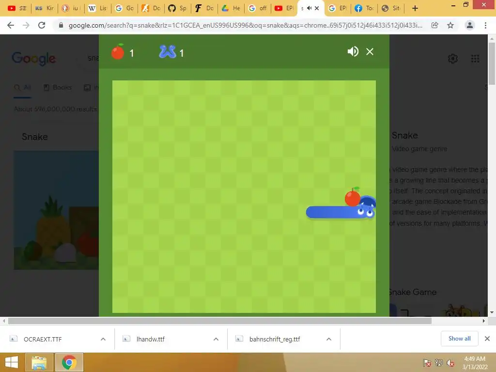This screenshot has height=372, width=496.
Task: Open a new browser tab
Action: point(415,8)
